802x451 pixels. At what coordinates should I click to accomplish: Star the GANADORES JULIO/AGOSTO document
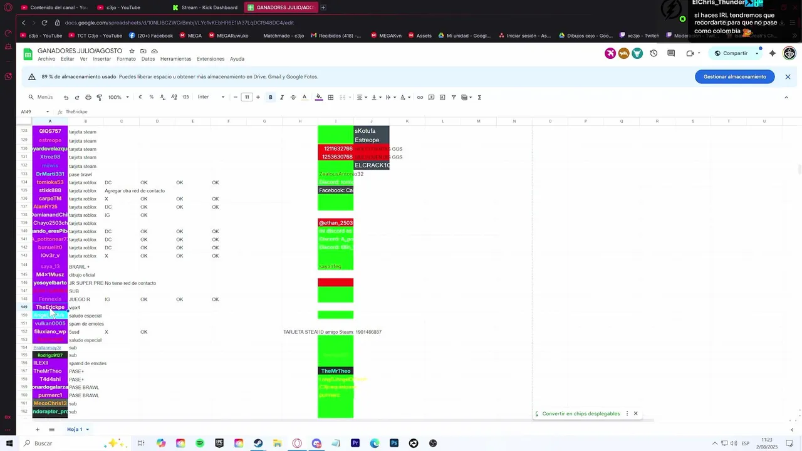[132, 51]
